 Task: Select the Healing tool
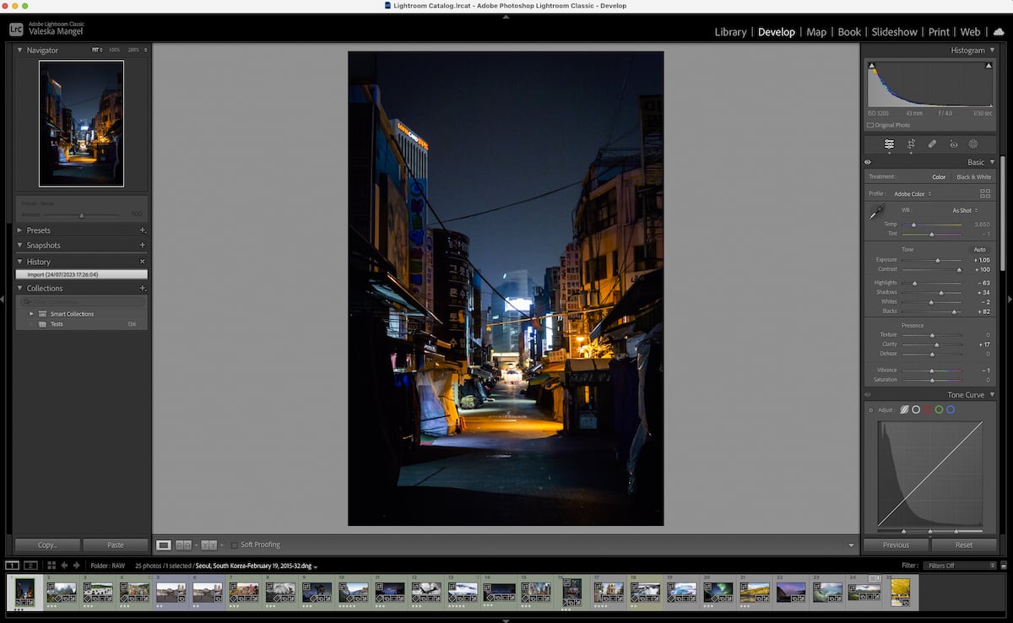[932, 144]
